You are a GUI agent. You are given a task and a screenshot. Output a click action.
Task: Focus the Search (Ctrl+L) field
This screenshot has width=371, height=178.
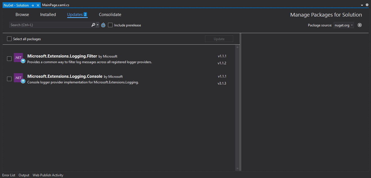coord(50,25)
